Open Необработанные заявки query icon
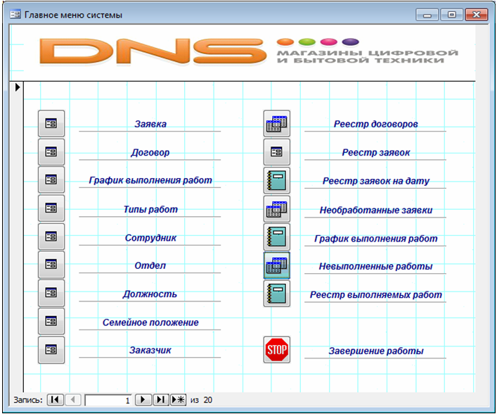The height and width of the screenshot is (414, 497). 276,209
